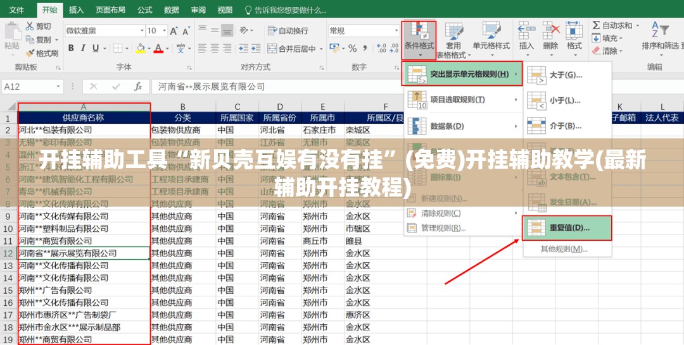Toggle Italic formatting
Screen dimensions: 684x345
click(83, 48)
